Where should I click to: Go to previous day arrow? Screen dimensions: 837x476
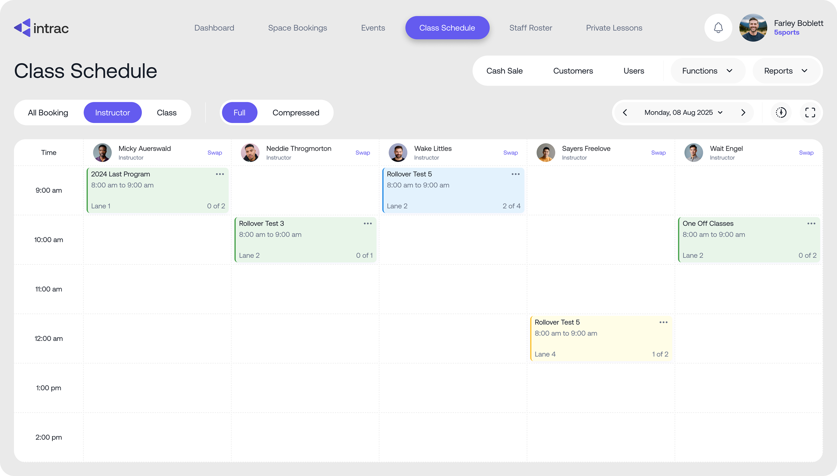(x=625, y=112)
